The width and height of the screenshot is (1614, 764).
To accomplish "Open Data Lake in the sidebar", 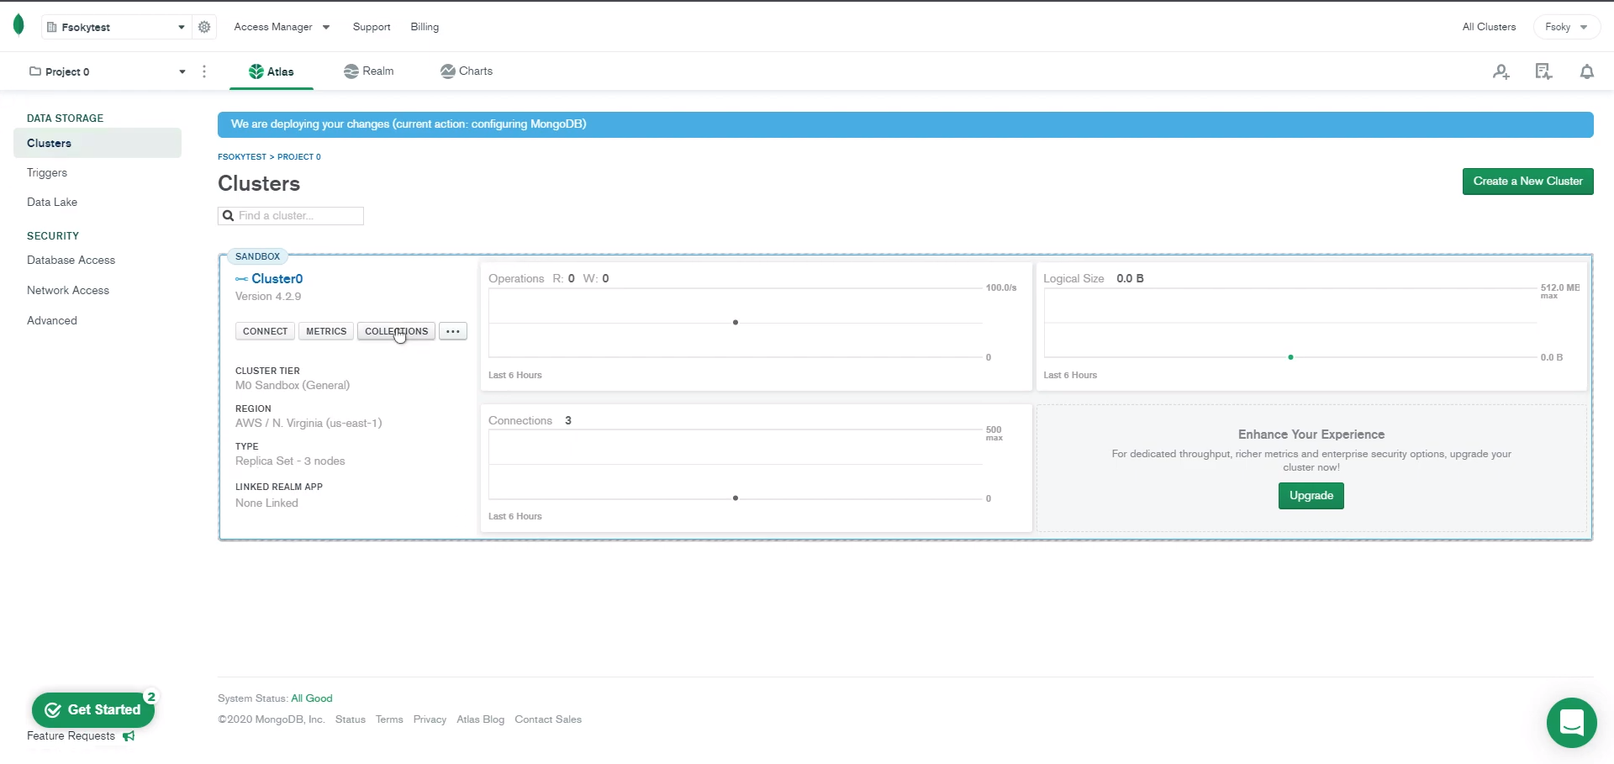I will pyautogui.click(x=52, y=203).
